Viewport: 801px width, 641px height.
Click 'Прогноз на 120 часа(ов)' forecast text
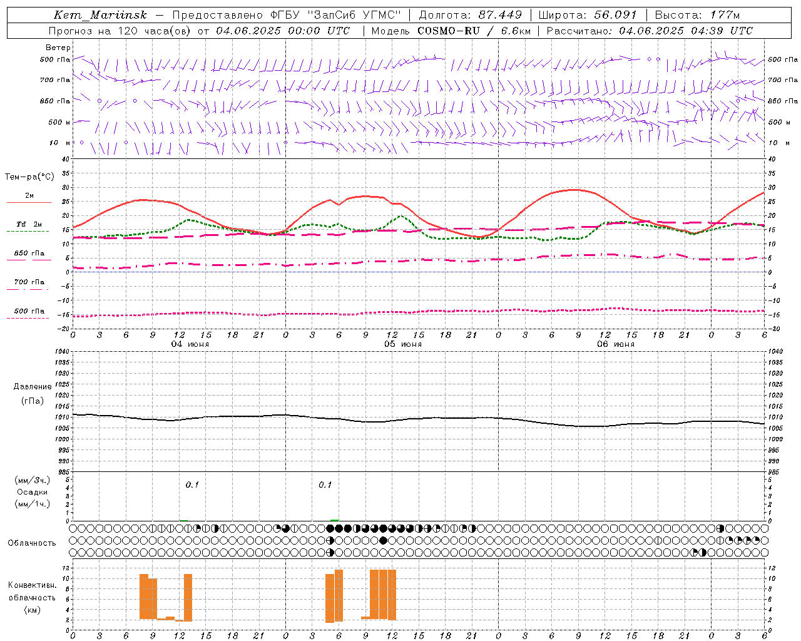[121, 31]
